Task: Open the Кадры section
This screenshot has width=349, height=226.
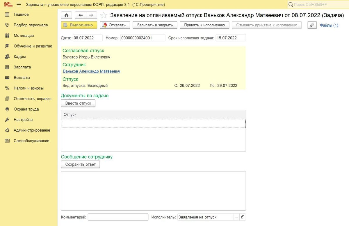Action: tap(19, 57)
